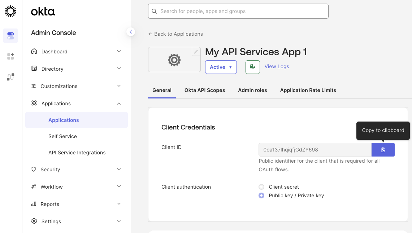412x233 pixels.
Task: Open the Admin Console toggle icon in rail
Action: point(10,36)
